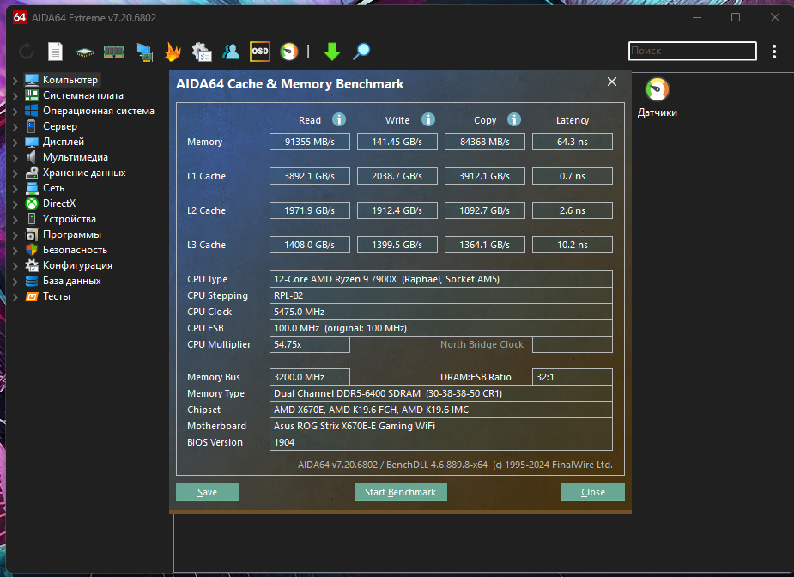The width and height of the screenshot is (794, 577).
Task: Click the Report document icon in toolbar
Action: [x=55, y=52]
